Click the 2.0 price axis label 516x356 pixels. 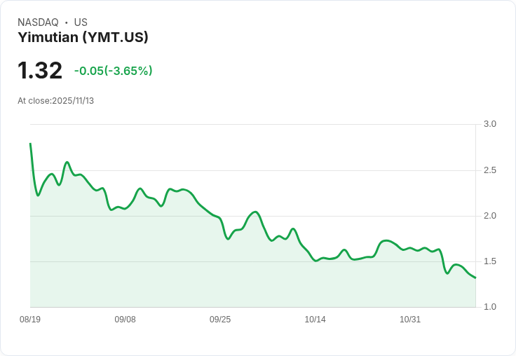[489, 216]
